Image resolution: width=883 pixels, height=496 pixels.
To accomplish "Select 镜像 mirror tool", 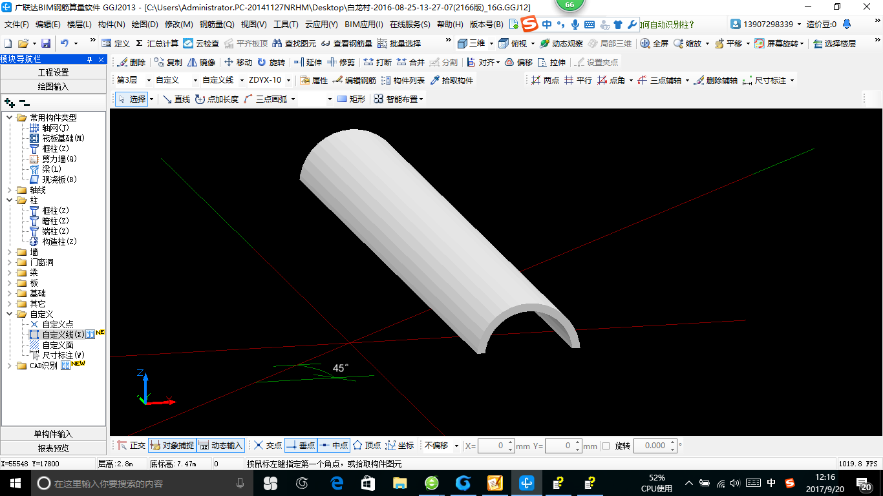I will (202, 62).
